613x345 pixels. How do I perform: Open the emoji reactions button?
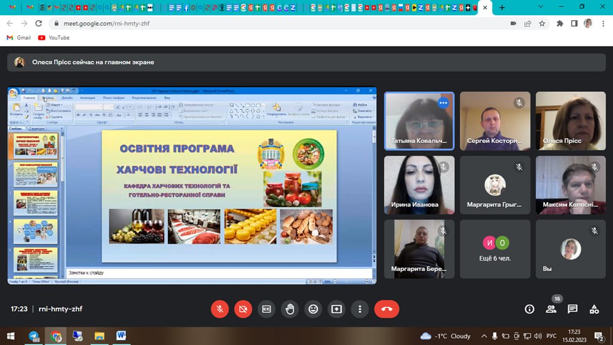tap(313, 309)
